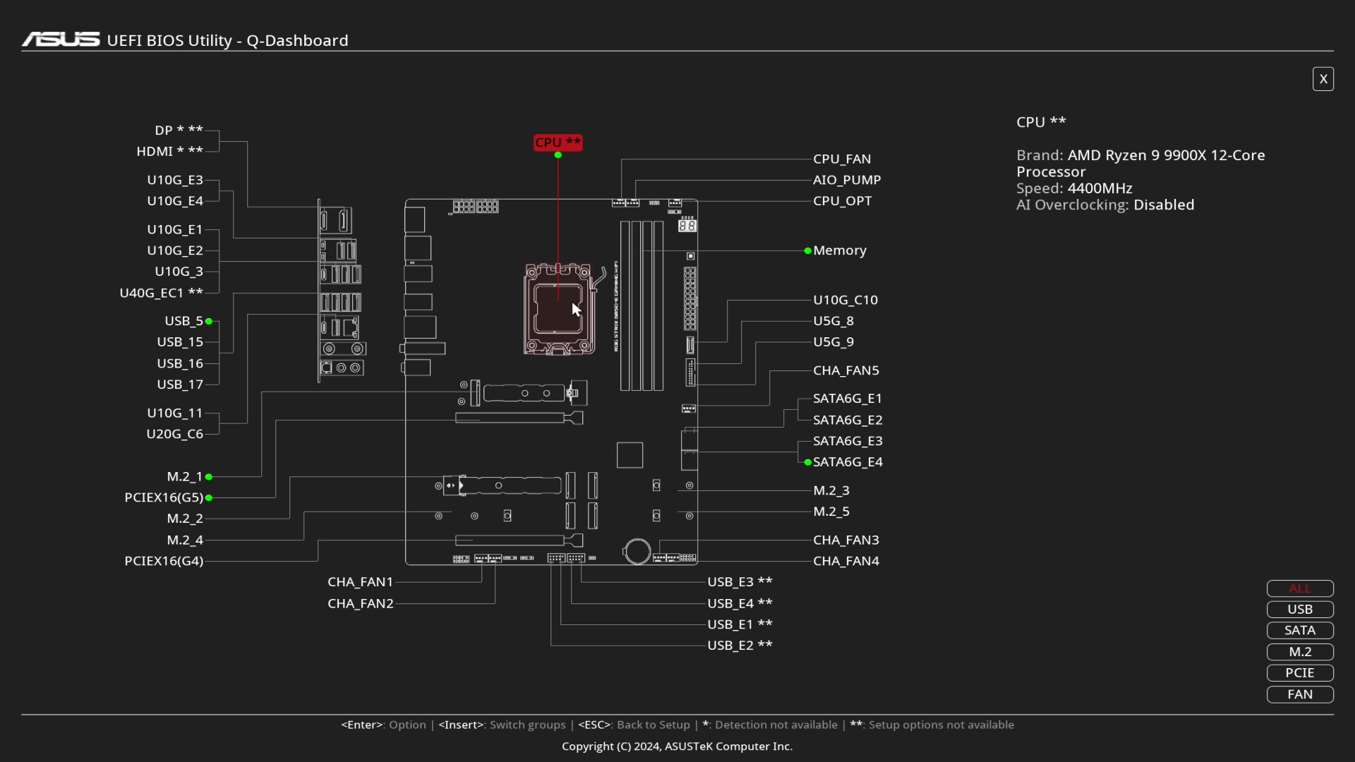Open the M.2_1 slot label
The height and width of the screenshot is (762, 1355).
(x=185, y=477)
